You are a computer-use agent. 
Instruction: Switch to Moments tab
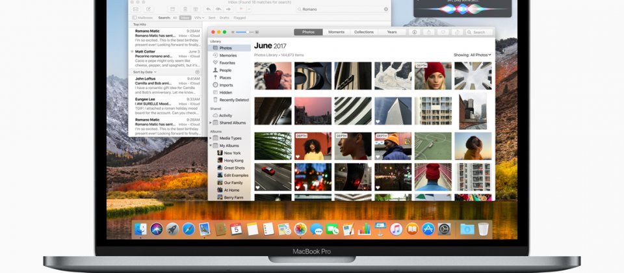click(336, 32)
